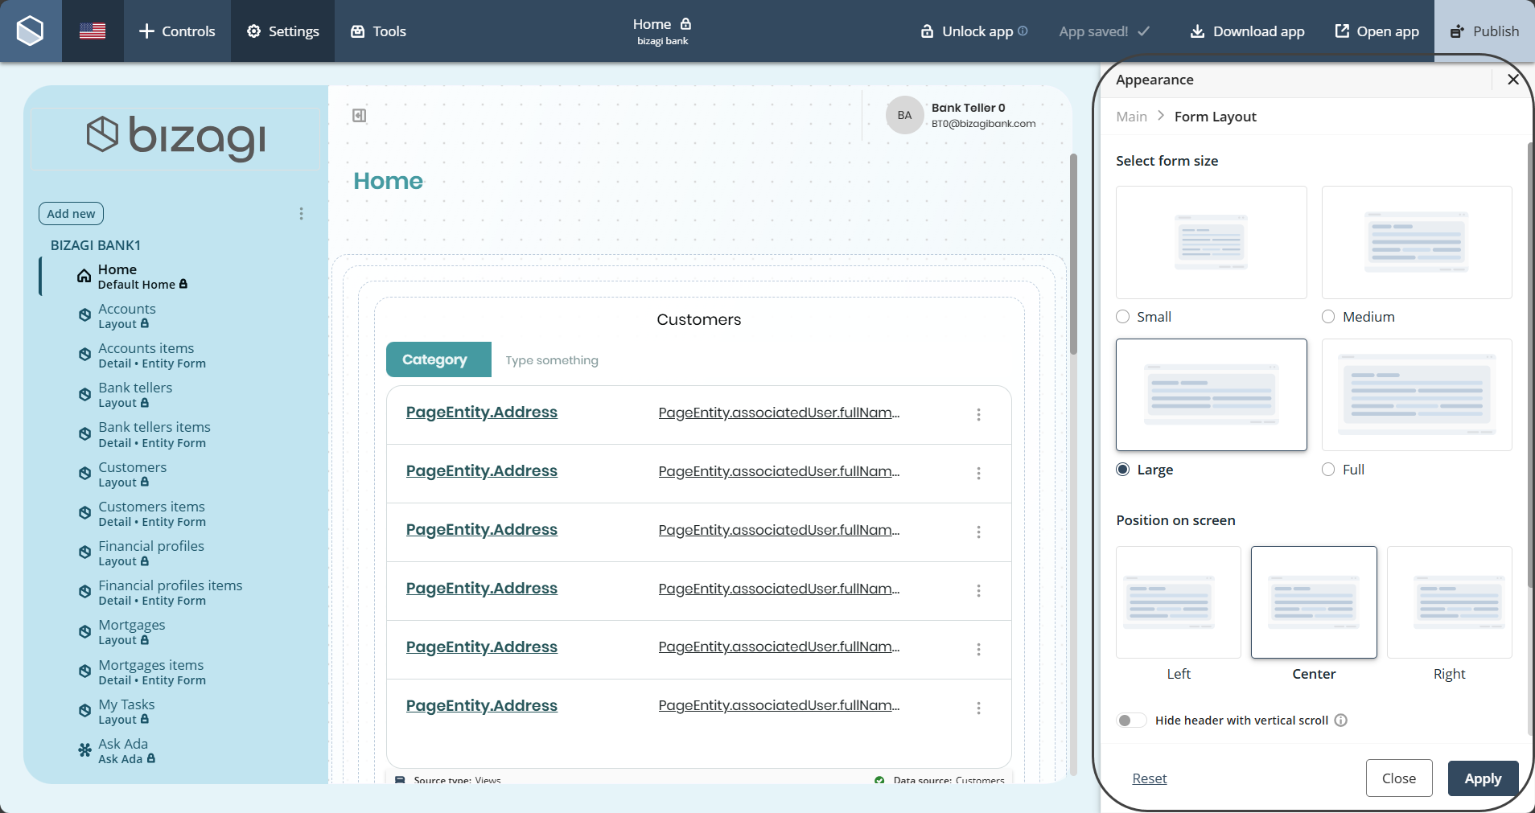Click the Category filter button
1535x813 pixels.
pos(438,359)
